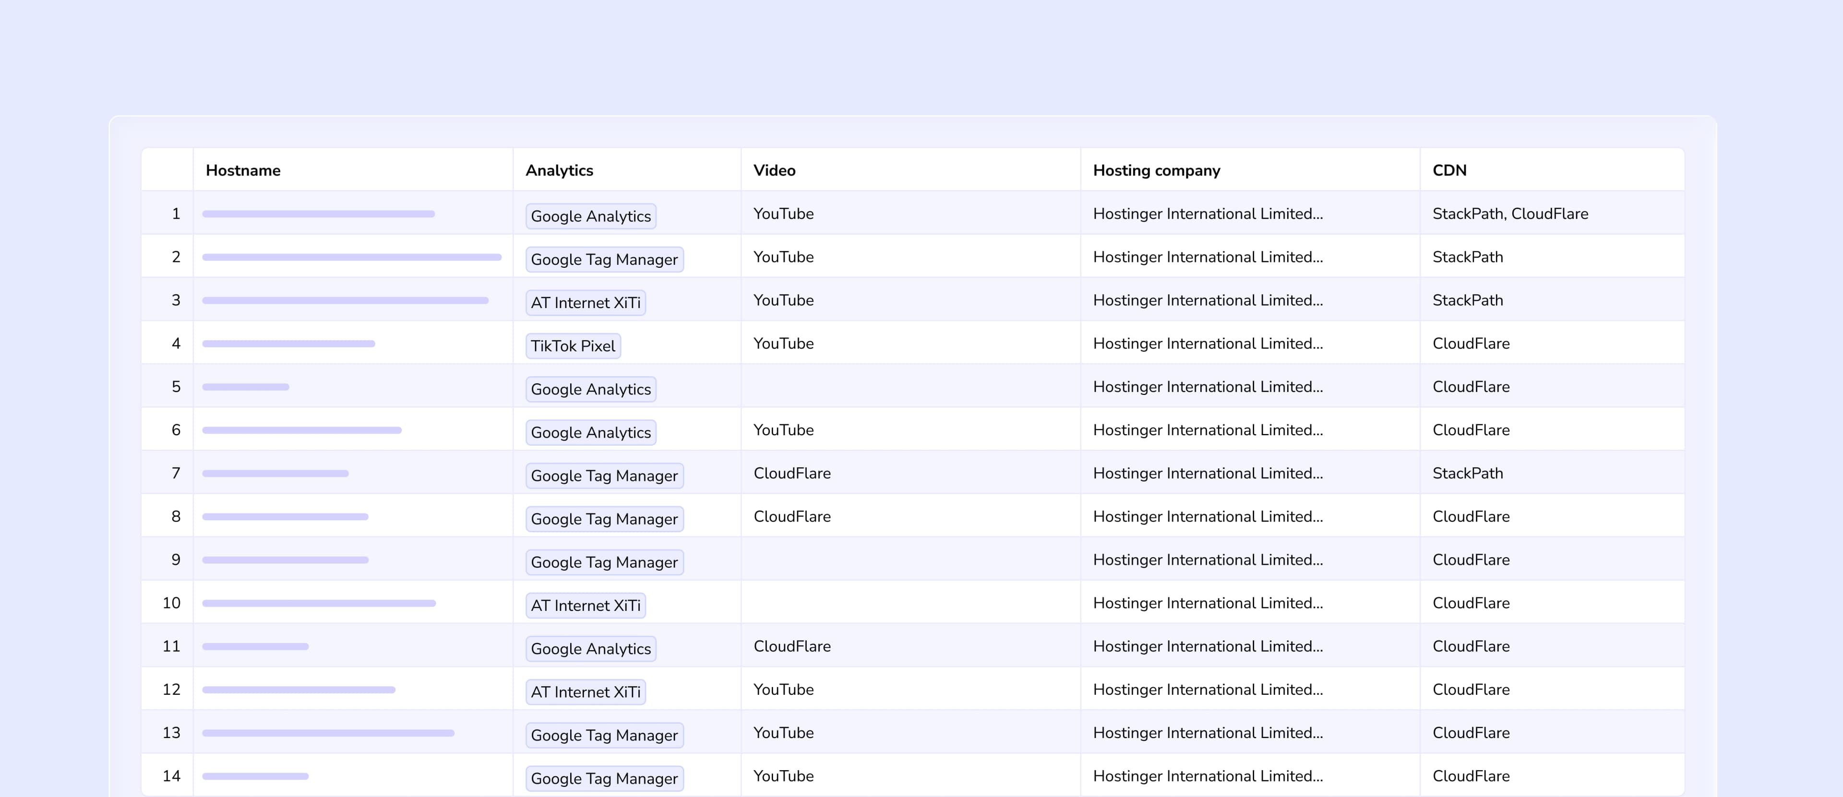Screen dimensions: 1843x797
Task: Click the hosting company cell in row 9
Action: click(x=1207, y=560)
